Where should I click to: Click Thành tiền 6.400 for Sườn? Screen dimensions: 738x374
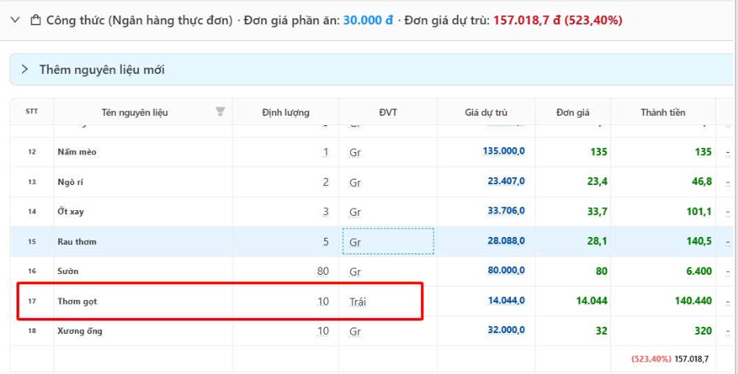point(699,271)
